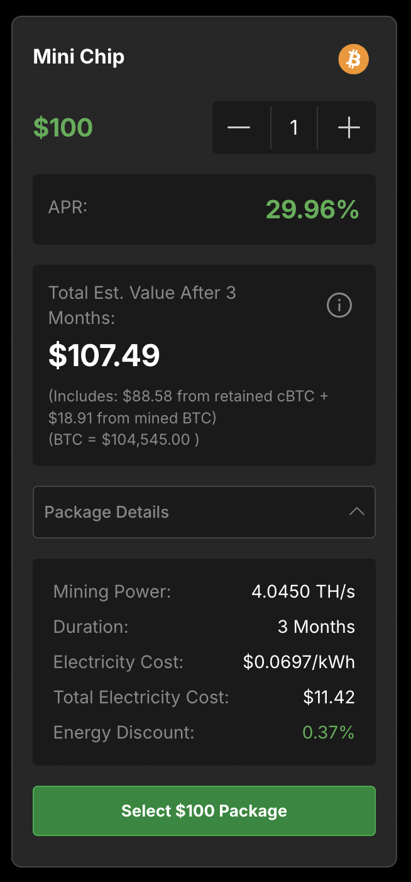Viewport: 411px width, 882px height.
Task: Click the BTC = $104,545.00 price text
Action: 124,439
